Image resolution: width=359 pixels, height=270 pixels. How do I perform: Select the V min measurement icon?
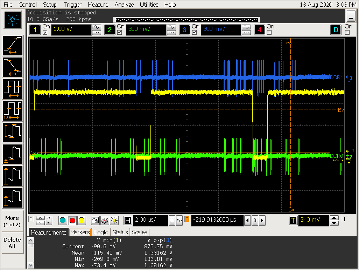13,154
